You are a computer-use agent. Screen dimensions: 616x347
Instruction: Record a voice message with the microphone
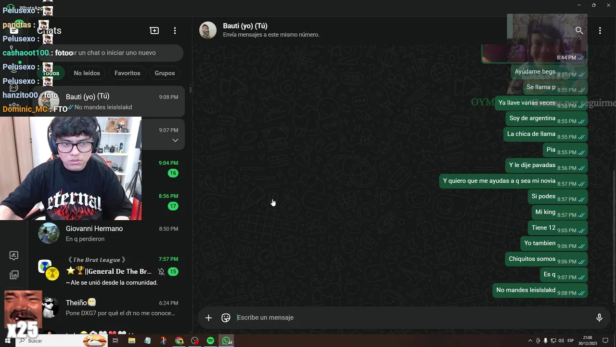[599, 318]
